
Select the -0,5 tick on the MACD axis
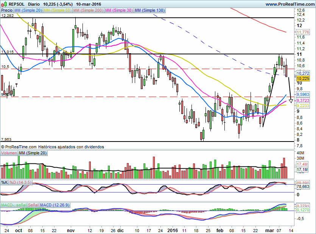300,219
